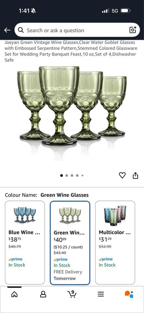Open camera lens search icon
The height and width of the screenshot is (313, 144).
coord(133,30)
